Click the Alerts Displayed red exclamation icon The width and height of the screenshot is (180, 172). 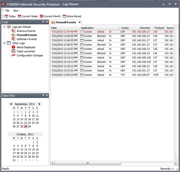(13, 47)
